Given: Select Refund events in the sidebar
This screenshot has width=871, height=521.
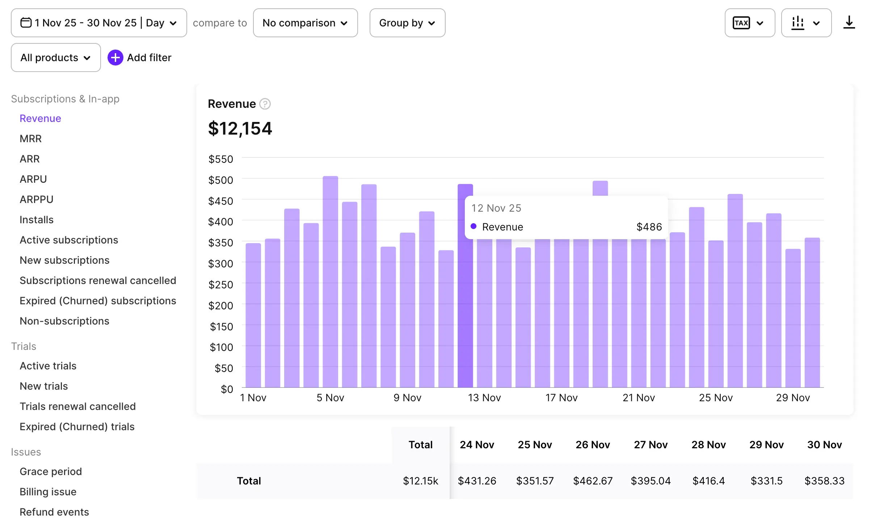Looking at the screenshot, I should click(x=54, y=512).
